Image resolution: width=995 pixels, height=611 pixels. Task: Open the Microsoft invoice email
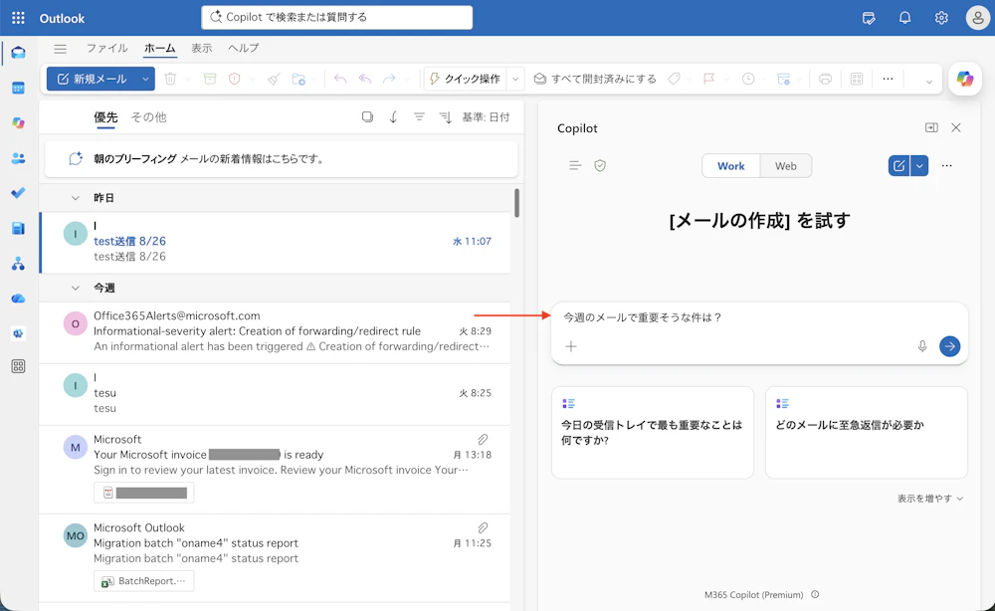pos(275,470)
